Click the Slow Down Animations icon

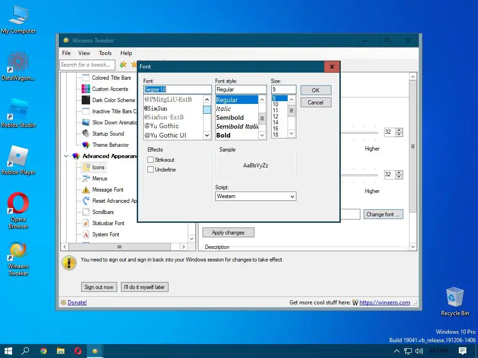coord(86,123)
